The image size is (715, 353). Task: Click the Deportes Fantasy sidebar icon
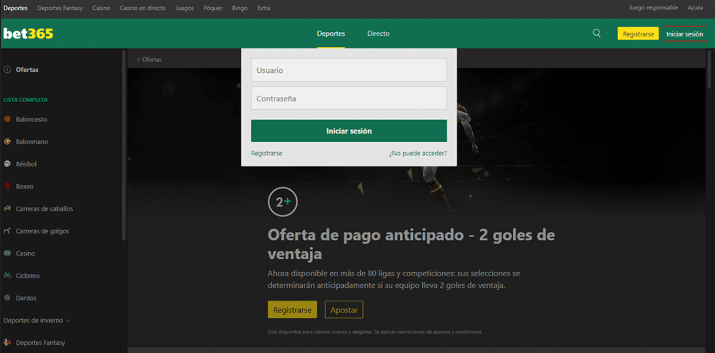pyautogui.click(x=7, y=343)
